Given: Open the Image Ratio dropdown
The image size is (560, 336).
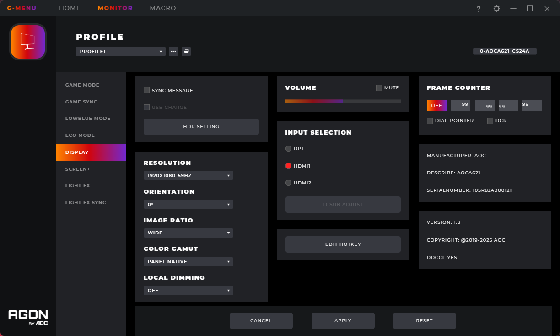Looking at the screenshot, I should 188,233.
